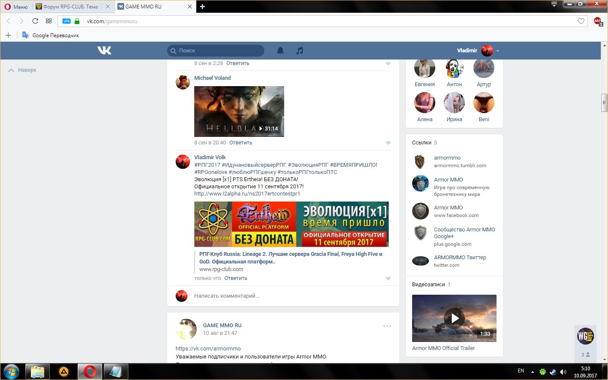
Task: Bookmark the page with the heart icon
Action: point(581,21)
